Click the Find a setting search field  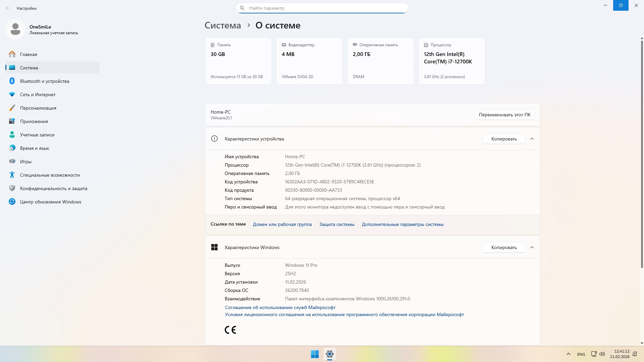(x=322, y=8)
